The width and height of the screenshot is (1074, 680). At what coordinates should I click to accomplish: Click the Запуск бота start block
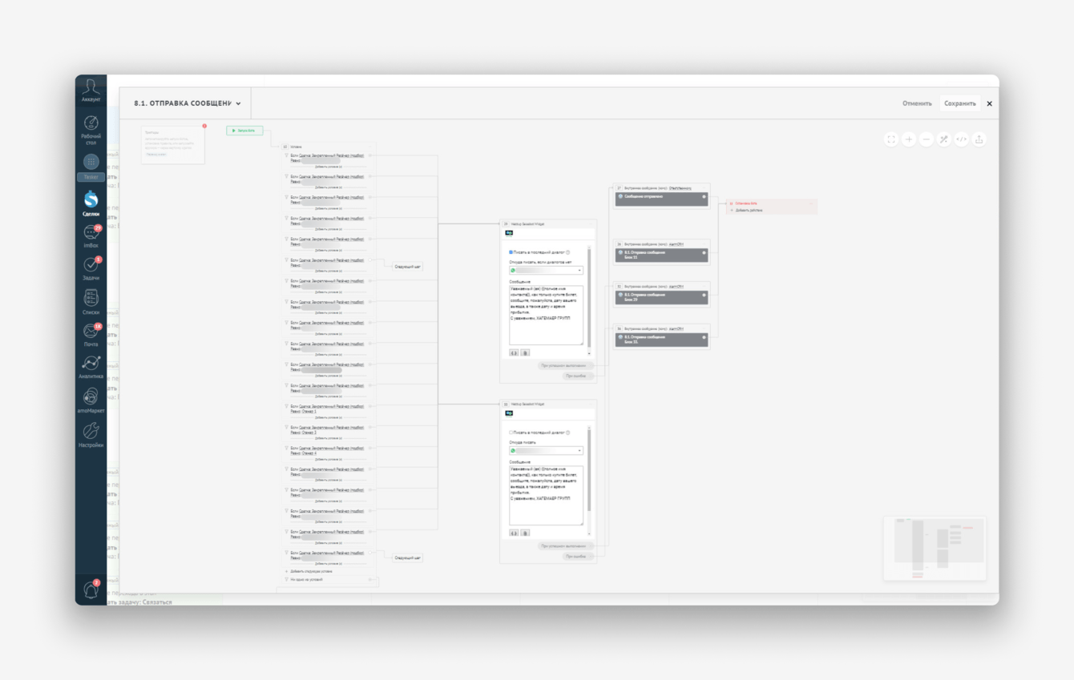pos(244,131)
